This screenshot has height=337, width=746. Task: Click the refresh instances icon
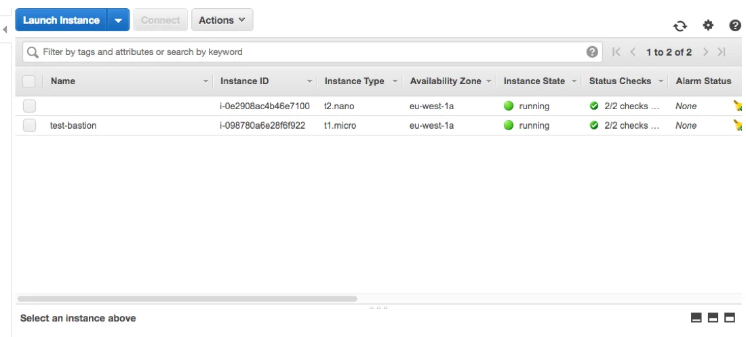(x=680, y=26)
